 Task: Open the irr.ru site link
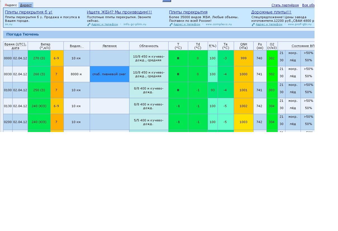[x=8, y=24]
